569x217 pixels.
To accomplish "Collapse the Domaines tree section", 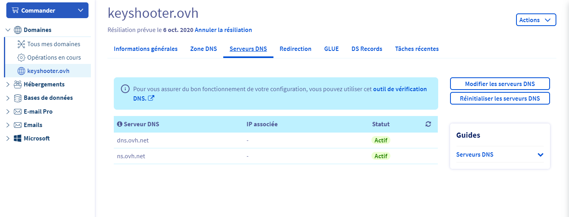I will coord(8,30).
